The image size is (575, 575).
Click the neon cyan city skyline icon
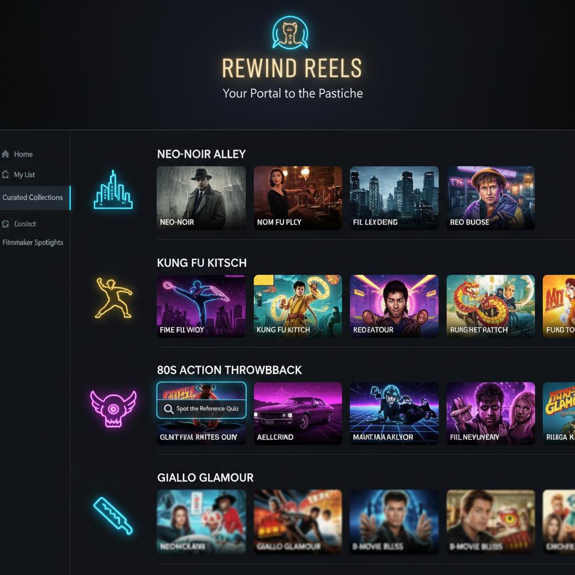(x=113, y=190)
